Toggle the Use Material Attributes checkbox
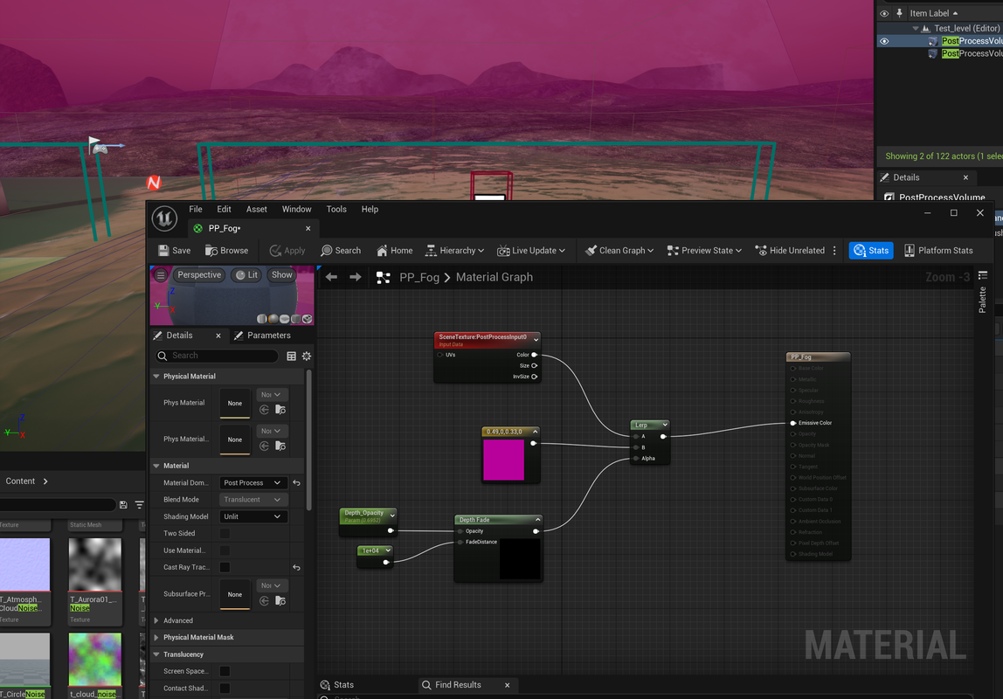 (225, 550)
